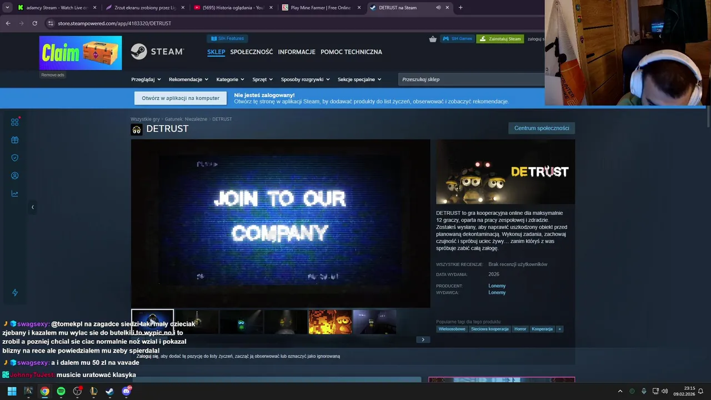Show hidden system tray icons
711x400 pixels.
coord(620,391)
